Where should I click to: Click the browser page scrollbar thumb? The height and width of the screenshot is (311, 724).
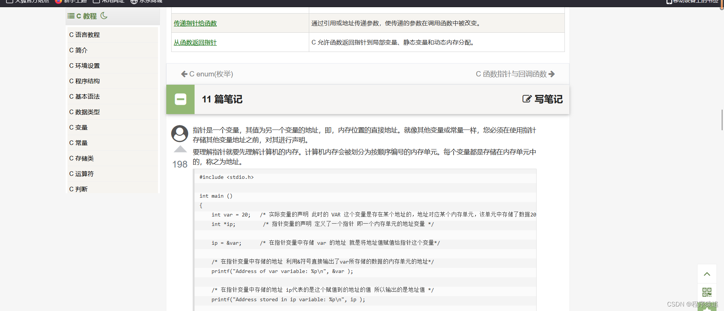[722, 120]
